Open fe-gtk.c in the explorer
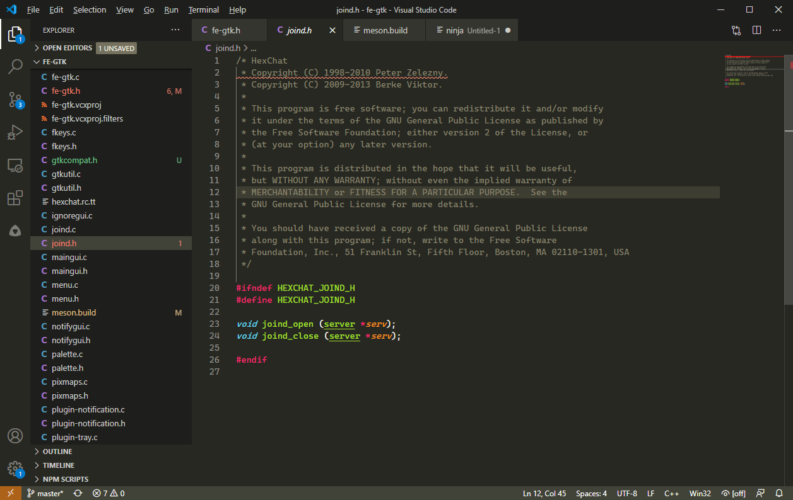 tap(111, 77)
